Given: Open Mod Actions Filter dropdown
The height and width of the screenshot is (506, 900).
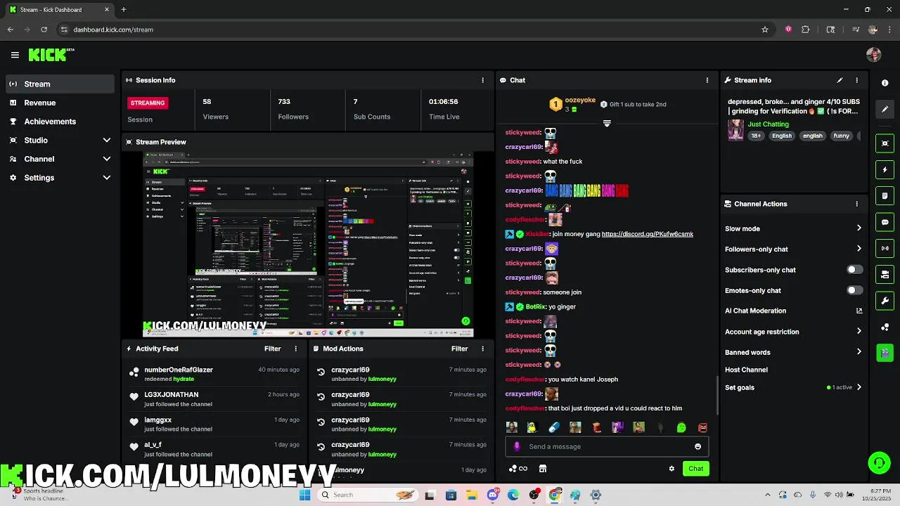Looking at the screenshot, I should [x=459, y=349].
